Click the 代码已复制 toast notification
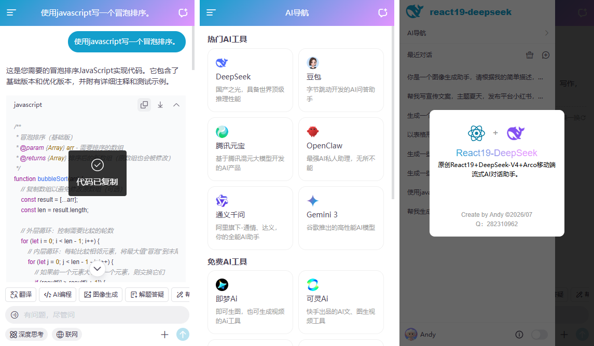The image size is (594, 346). (98, 173)
